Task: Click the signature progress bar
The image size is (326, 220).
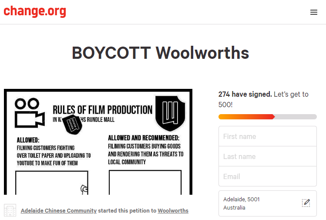Action: click(267, 117)
